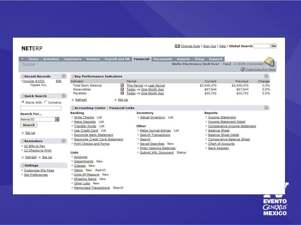Select the Financial tab
Image resolution: width=301 pixels, height=225 pixels.
click(x=141, y=59)
